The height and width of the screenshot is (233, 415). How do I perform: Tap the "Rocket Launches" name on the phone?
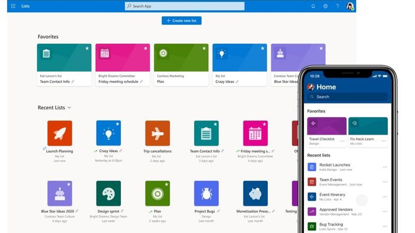(335, 165)
